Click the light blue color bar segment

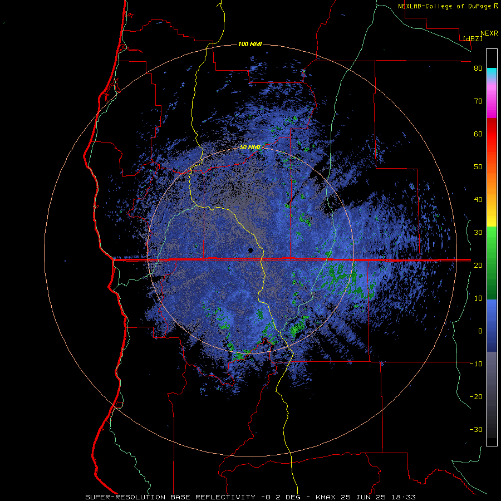492,308
